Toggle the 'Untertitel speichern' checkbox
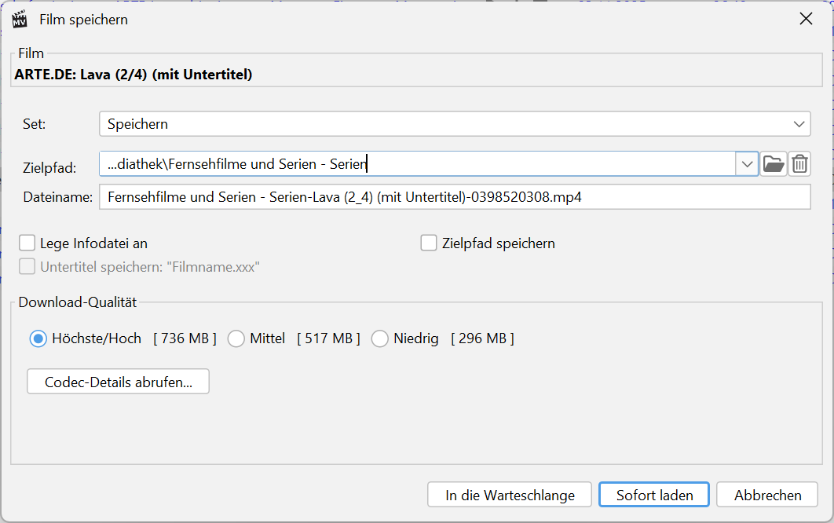 [x=27, y=267]
